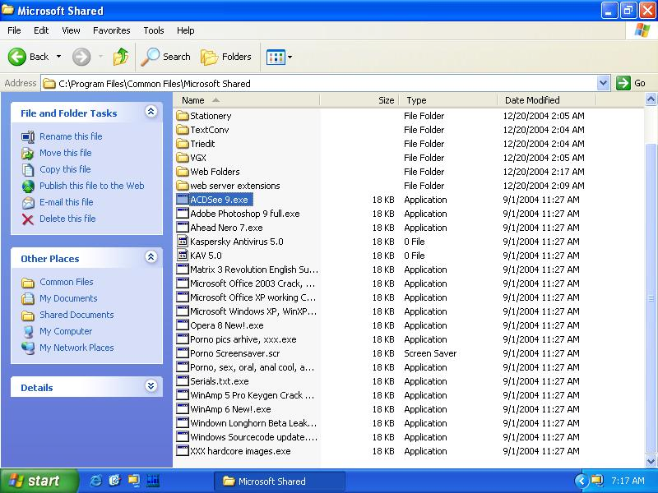Click the E-mail this file envelope icon
658x493 pixels.
[28, 202]
